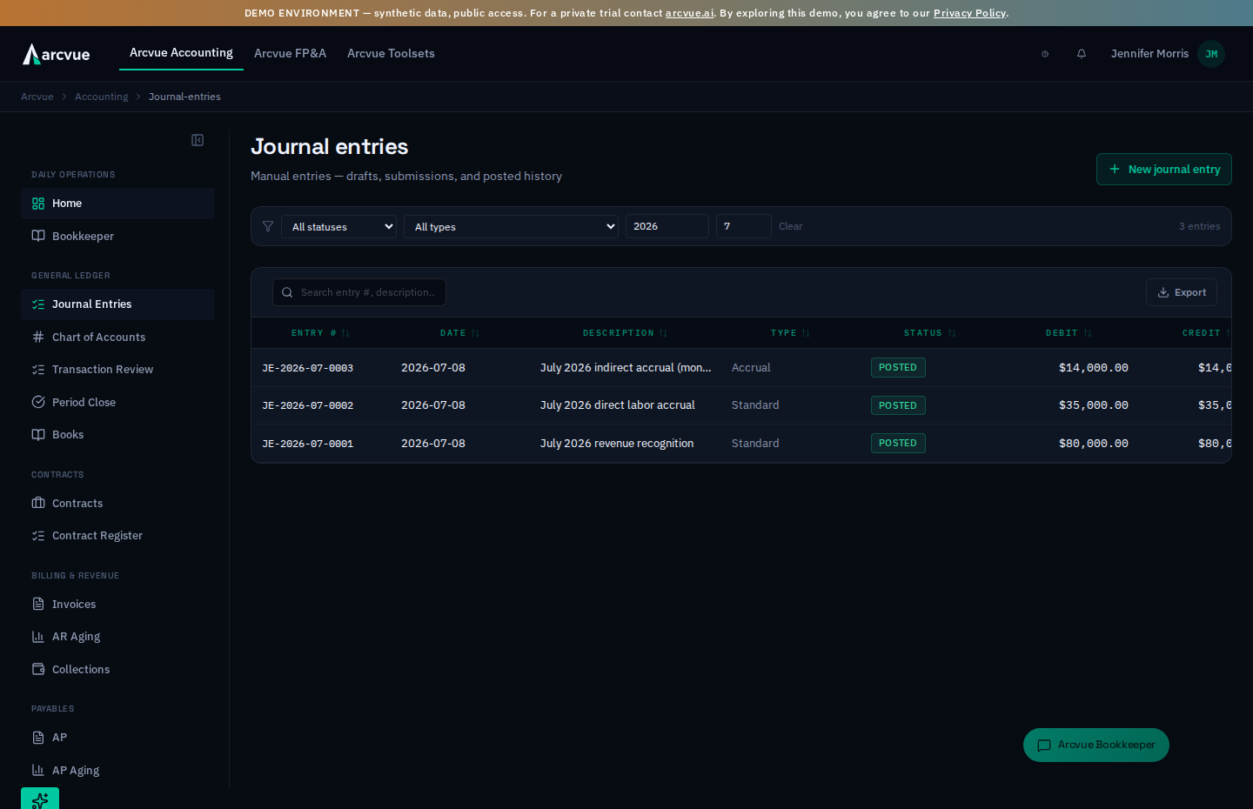Click the Accounting breadcrumb
The height and width of the screenshot is (809, 1253).
pyautogui.click(x=101, y=97)
